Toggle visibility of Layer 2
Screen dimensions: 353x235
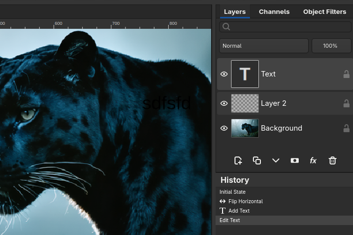(x=224, y=103)
